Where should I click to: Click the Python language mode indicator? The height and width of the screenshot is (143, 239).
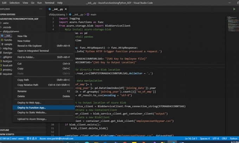click(x=233, y=138)
